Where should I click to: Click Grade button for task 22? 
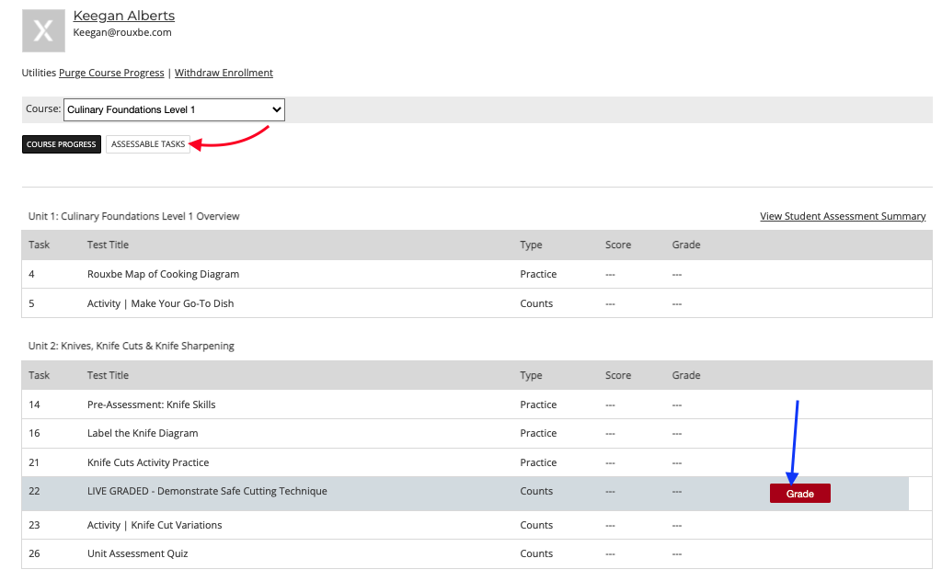pyautogui.click(x=799, y=494)
